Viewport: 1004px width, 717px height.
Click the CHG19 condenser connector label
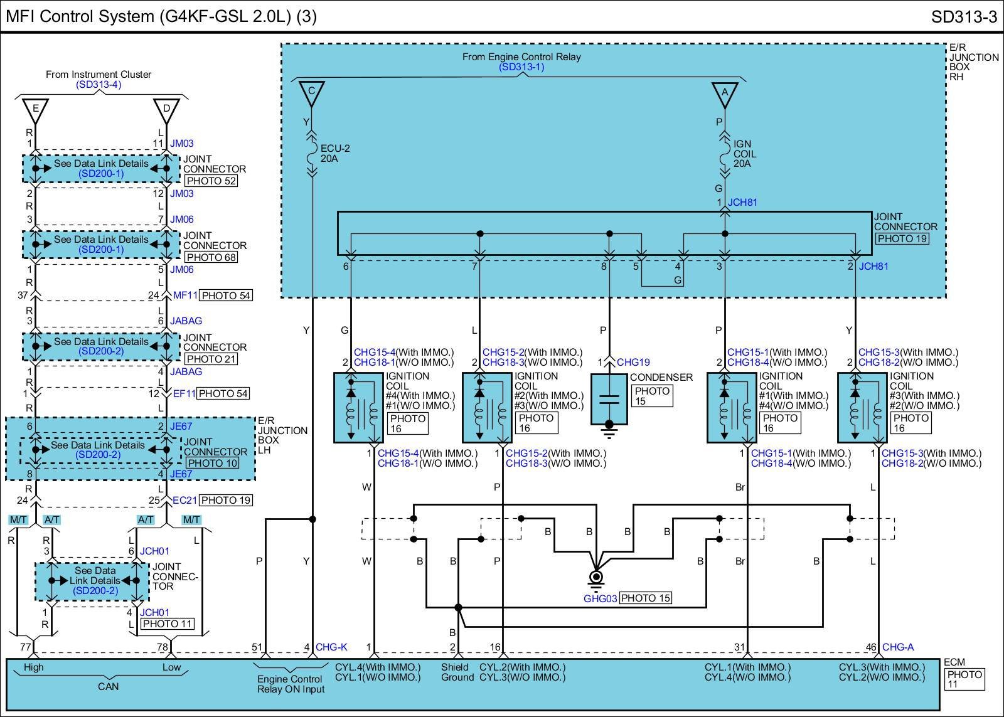pos(633,362)
